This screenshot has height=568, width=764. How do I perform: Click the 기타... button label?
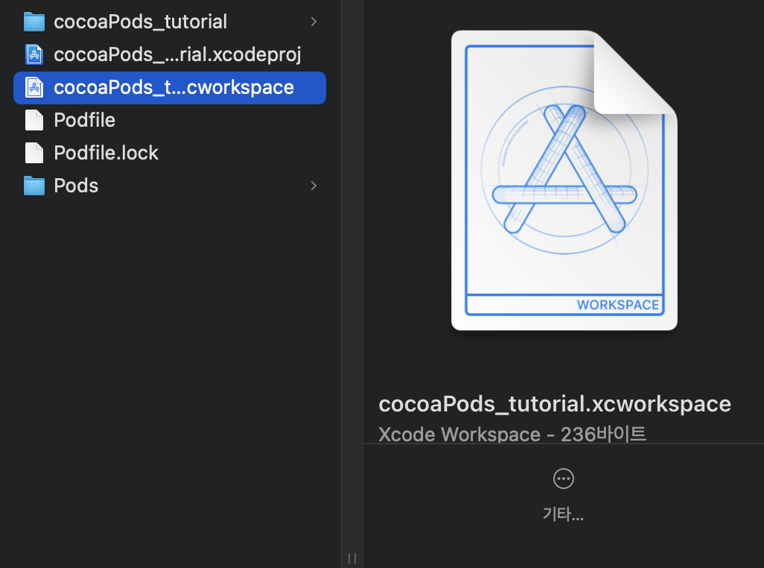563,514
